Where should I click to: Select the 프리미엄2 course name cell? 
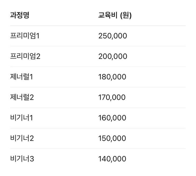[x=25, y=56]
